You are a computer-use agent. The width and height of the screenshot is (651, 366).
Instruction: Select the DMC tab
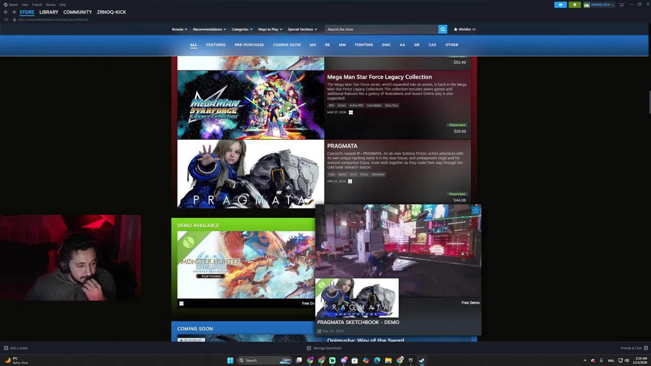click(x=386, y=45)
